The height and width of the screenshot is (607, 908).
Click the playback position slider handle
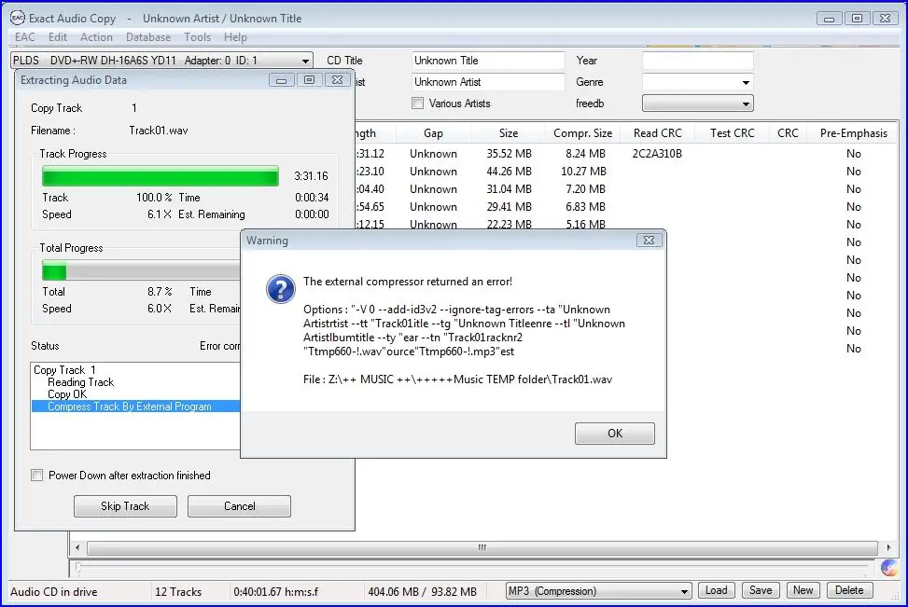(78, 568)
